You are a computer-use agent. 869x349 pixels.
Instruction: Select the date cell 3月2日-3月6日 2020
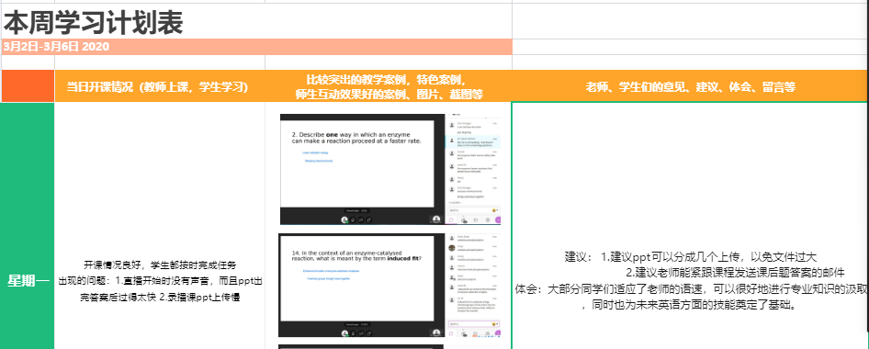tap(256, 47)
